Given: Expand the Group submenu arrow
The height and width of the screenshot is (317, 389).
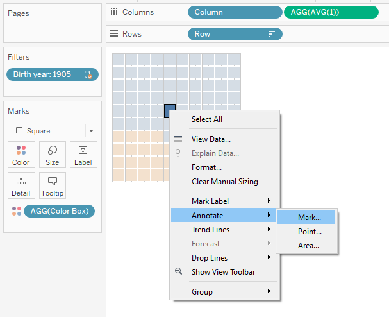Looking at the screenshot, I should (x=269, y=291).
